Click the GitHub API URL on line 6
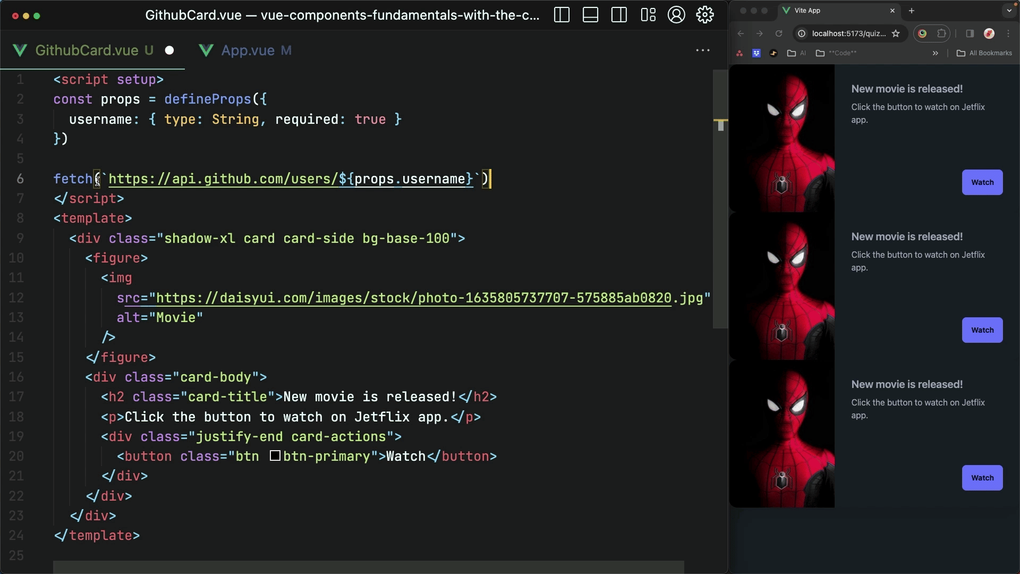This screenshot has height=574, width=1020. (291, 179)
